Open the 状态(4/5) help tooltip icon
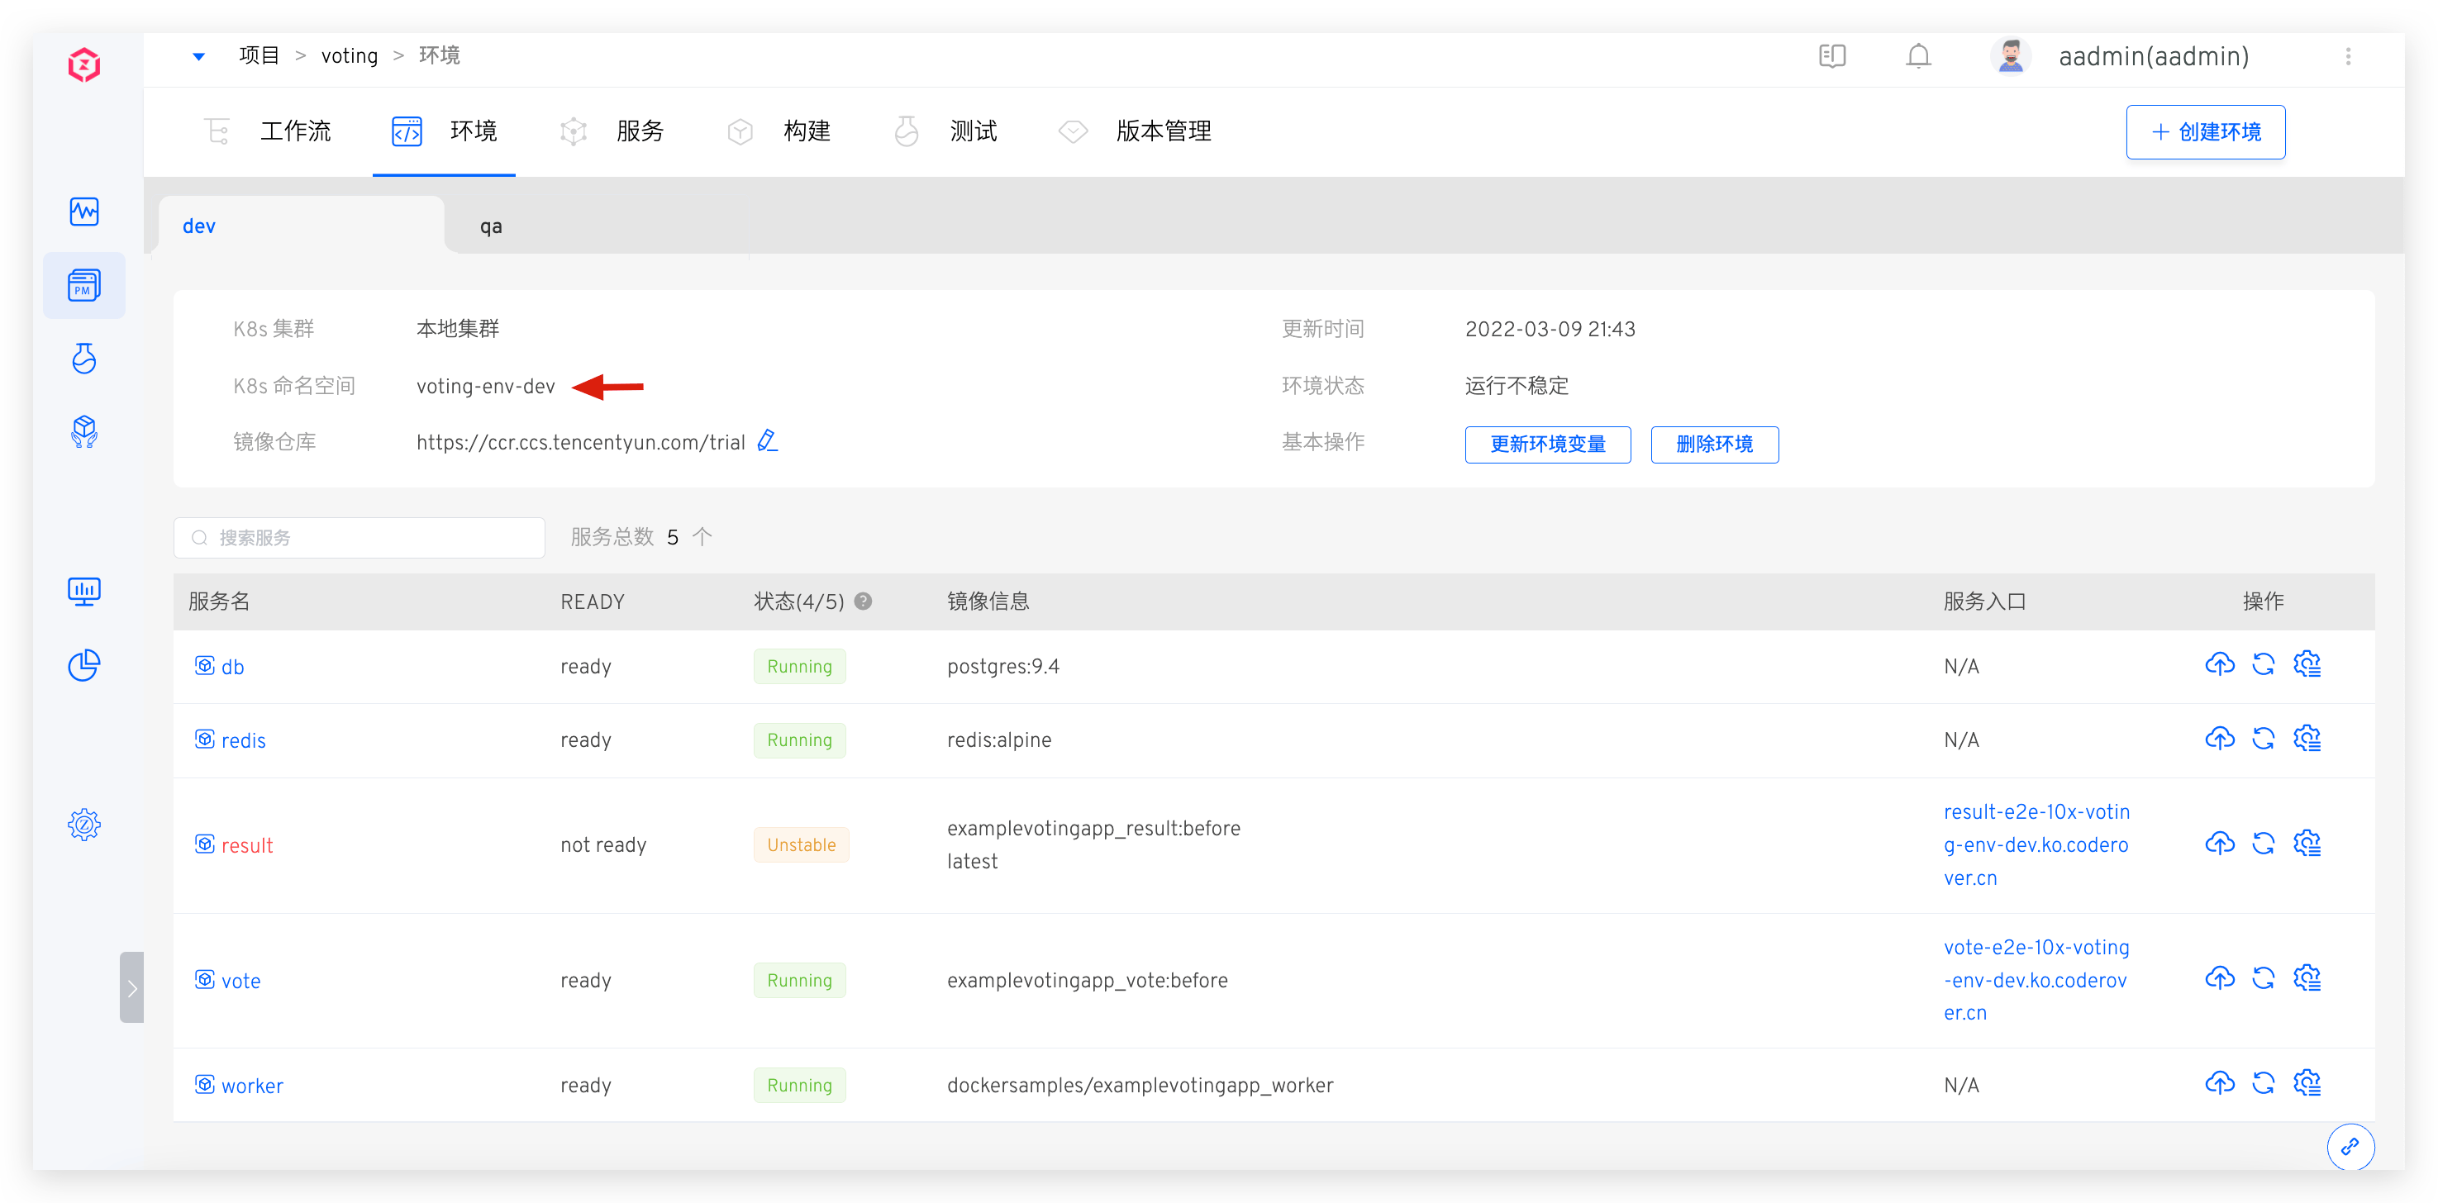Viewport: 2438px width, 1203px height. tap(863, 601)
